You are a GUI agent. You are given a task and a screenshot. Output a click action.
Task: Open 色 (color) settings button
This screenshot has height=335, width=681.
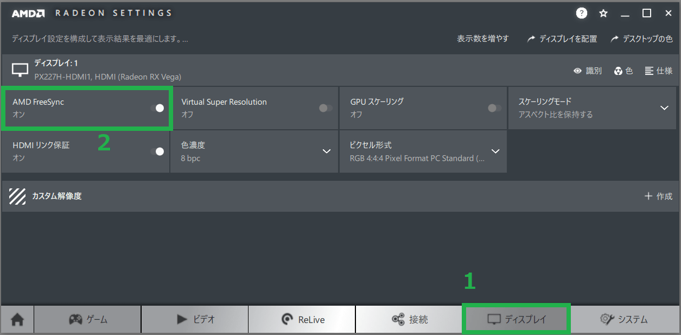(x=623, y=71)
